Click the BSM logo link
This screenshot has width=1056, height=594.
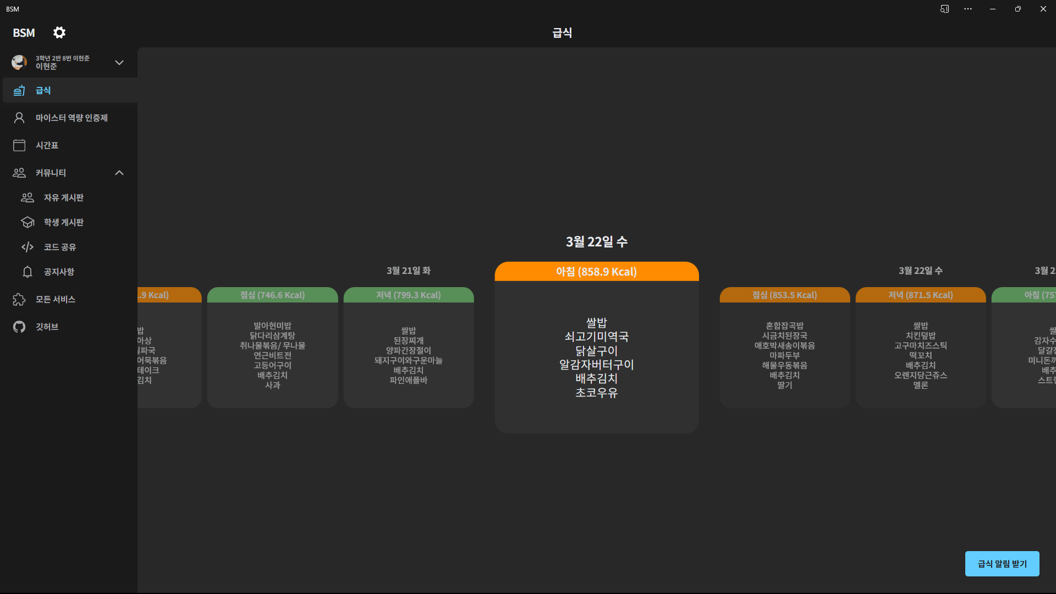tap(24, 33)
